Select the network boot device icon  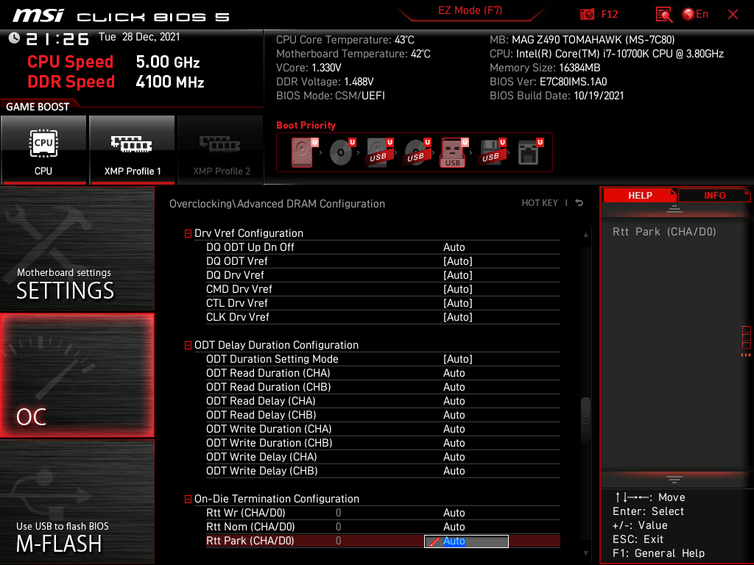pyautogui.click(x=529, y=152)
